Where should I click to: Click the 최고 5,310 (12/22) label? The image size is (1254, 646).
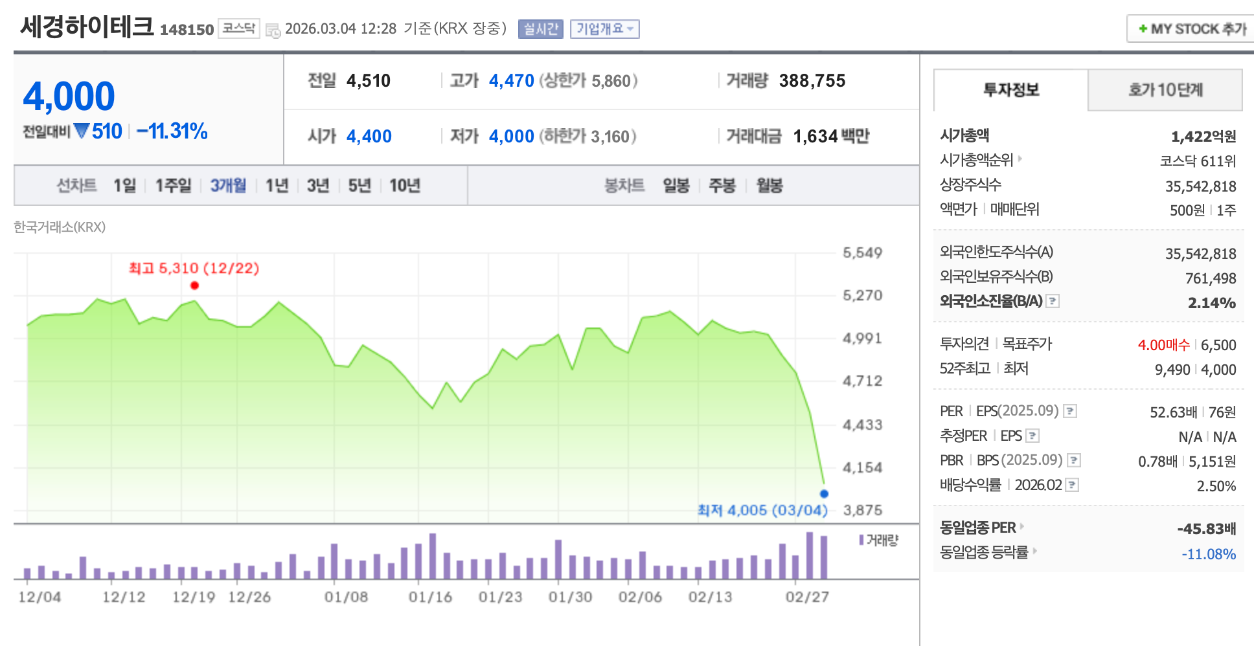point(194,268)
